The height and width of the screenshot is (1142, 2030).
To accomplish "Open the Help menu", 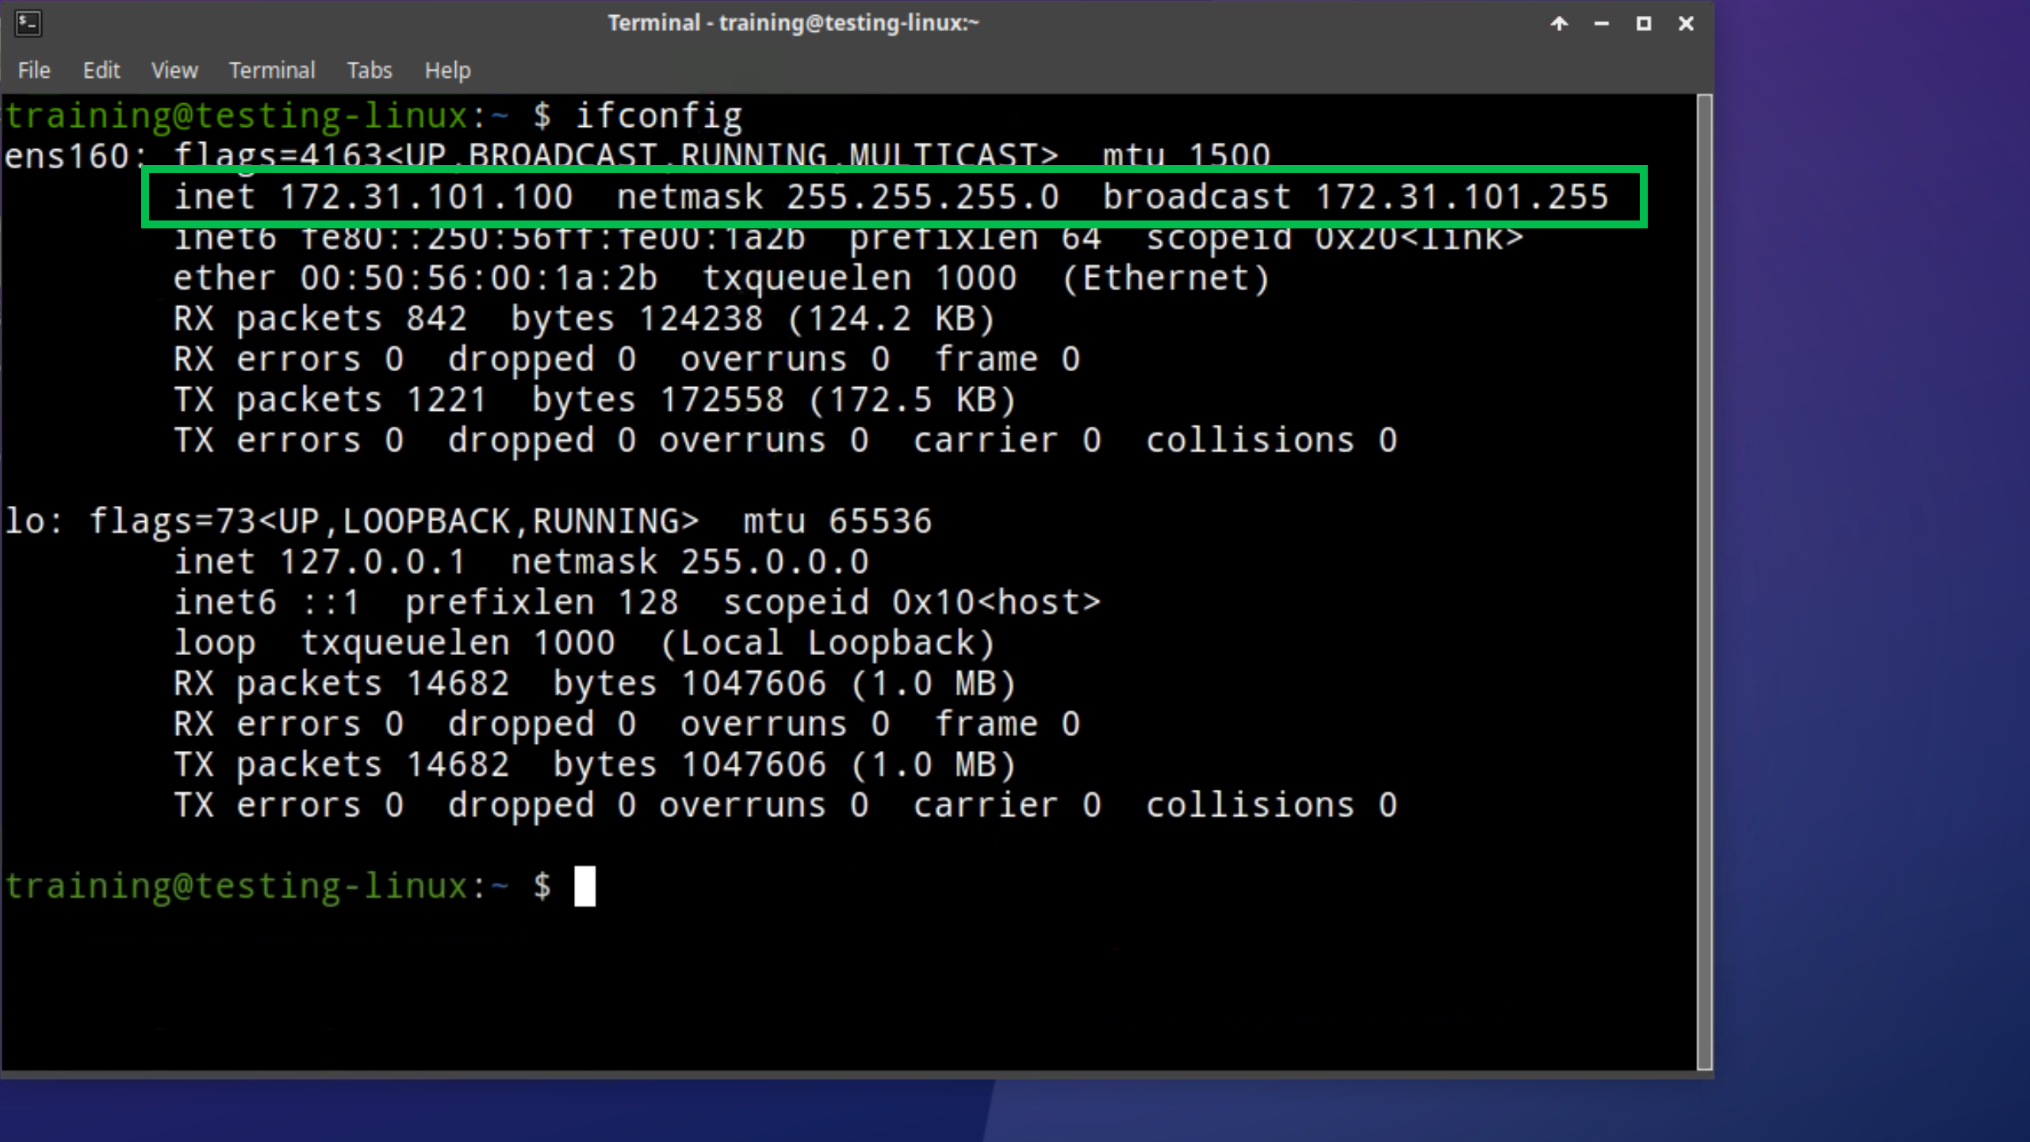I will (x=447, y=71).
